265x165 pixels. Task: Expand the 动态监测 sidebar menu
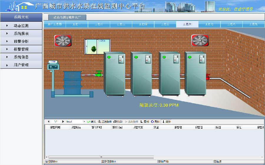(x=21, y=26)
